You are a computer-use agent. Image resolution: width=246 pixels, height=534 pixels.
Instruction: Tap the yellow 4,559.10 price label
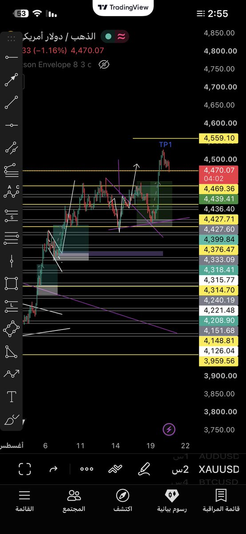click(219, 138)
